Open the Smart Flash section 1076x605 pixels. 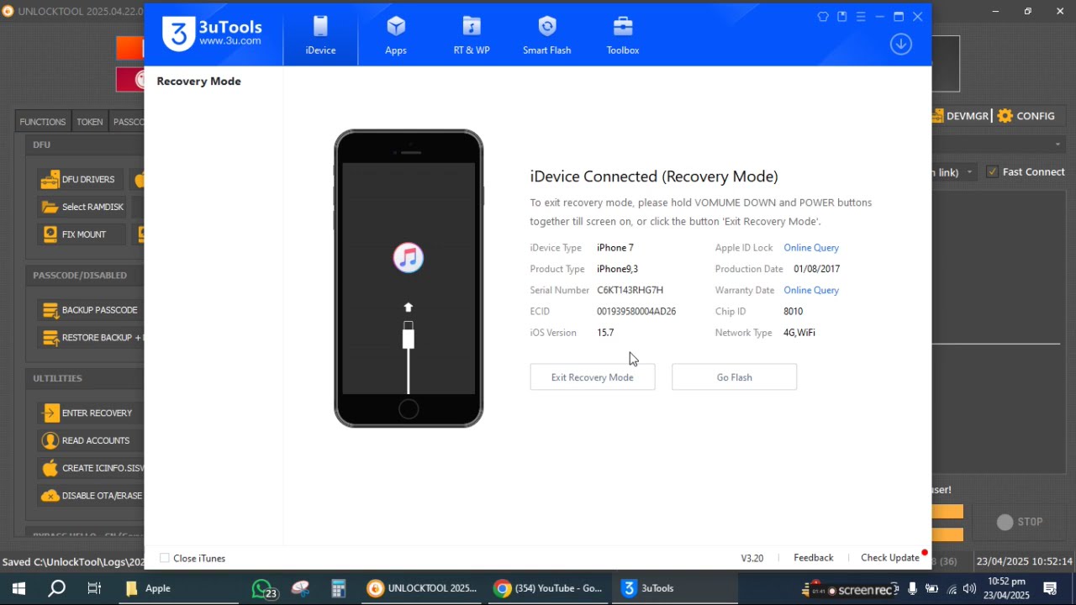pos(547,35)
